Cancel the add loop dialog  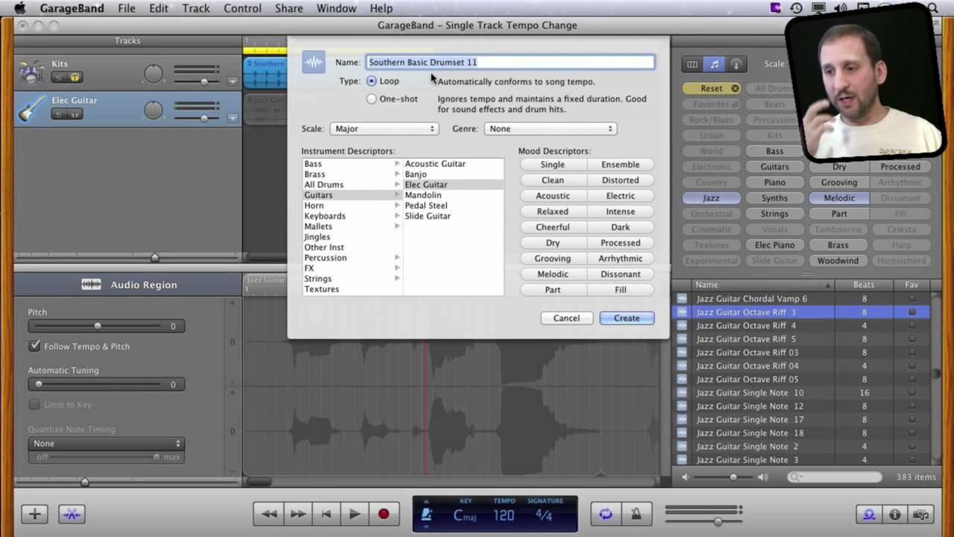click(566, 318)
